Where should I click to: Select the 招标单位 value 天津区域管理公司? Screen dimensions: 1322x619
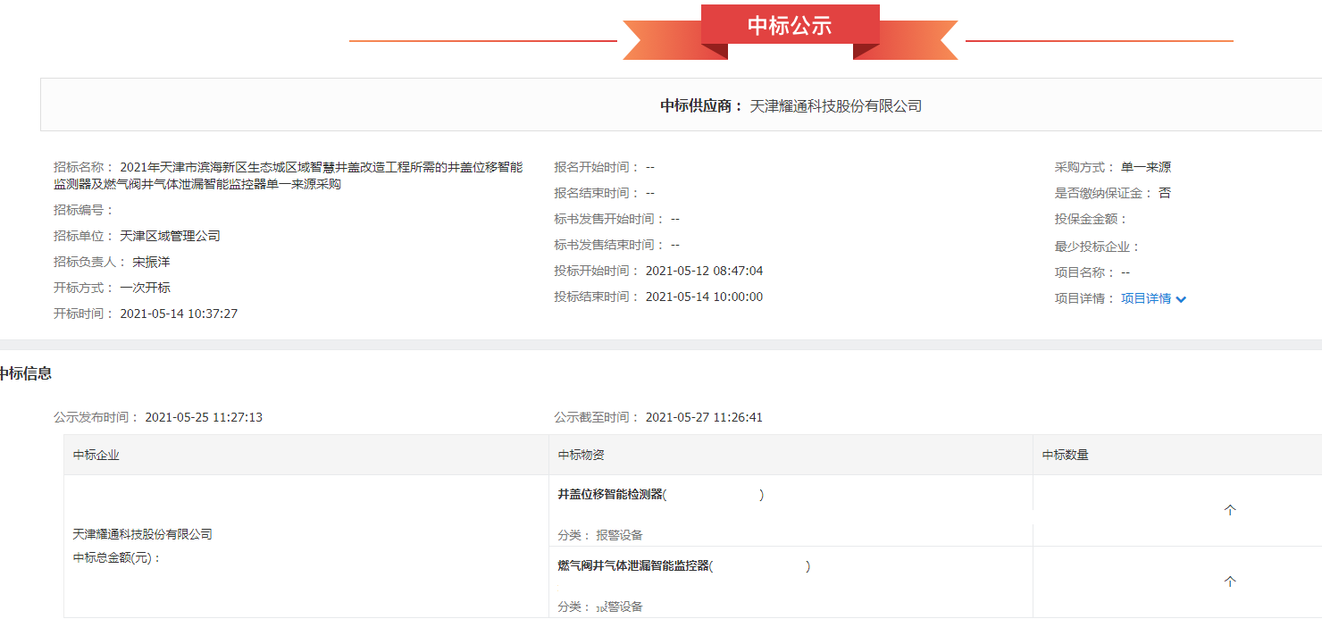point(170,236)
